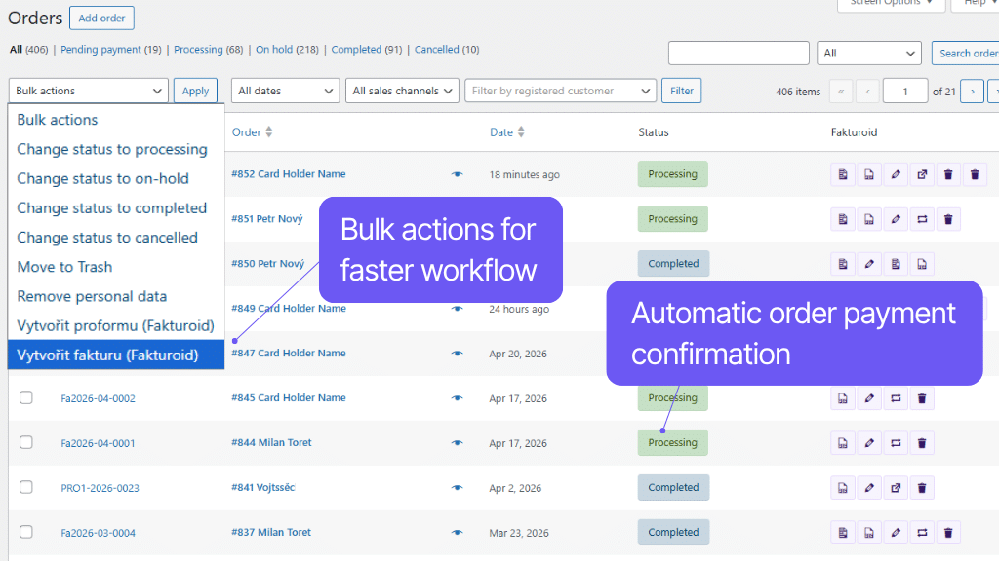
Task: Download PDF icon in order #845 row
Action: point(843,398)
